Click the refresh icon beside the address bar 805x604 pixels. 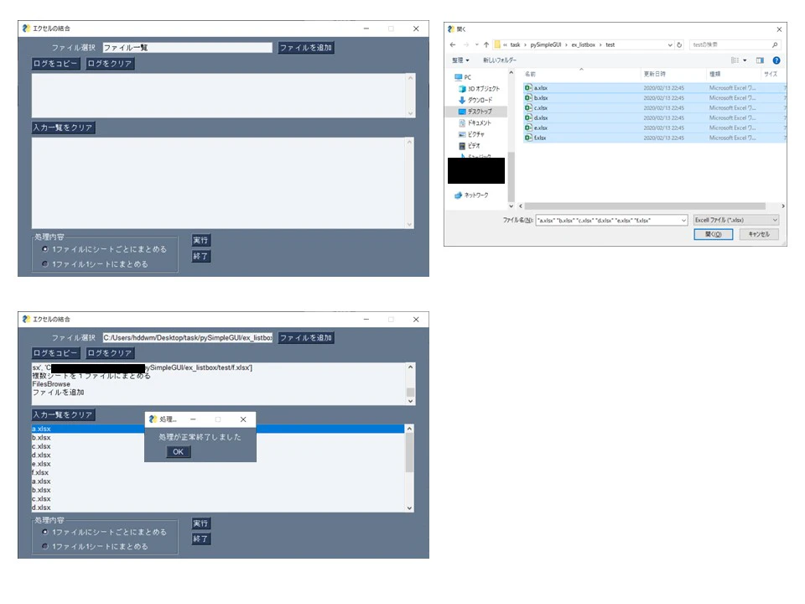click(x=679, y=44)
